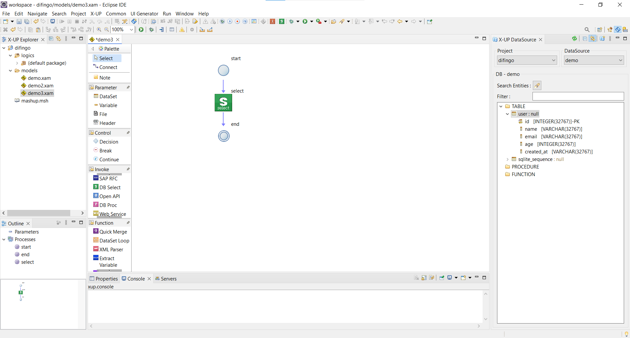Click the green select node on canvas
The height and width of the screenshot is (338, 630).
[223, 102]
